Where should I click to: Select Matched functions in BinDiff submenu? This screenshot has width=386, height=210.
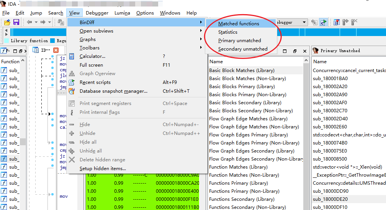coord(239,24)
